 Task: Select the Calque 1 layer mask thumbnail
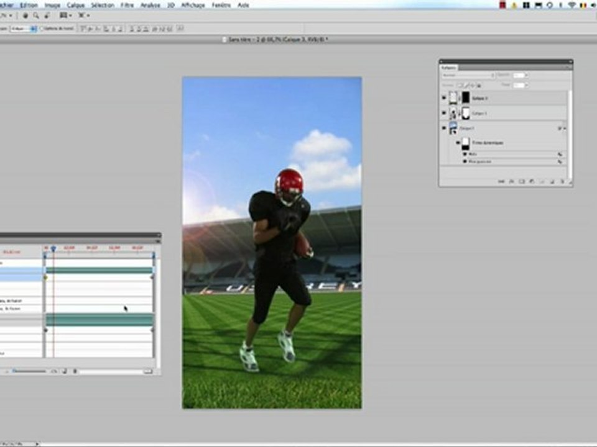(466, 113)
